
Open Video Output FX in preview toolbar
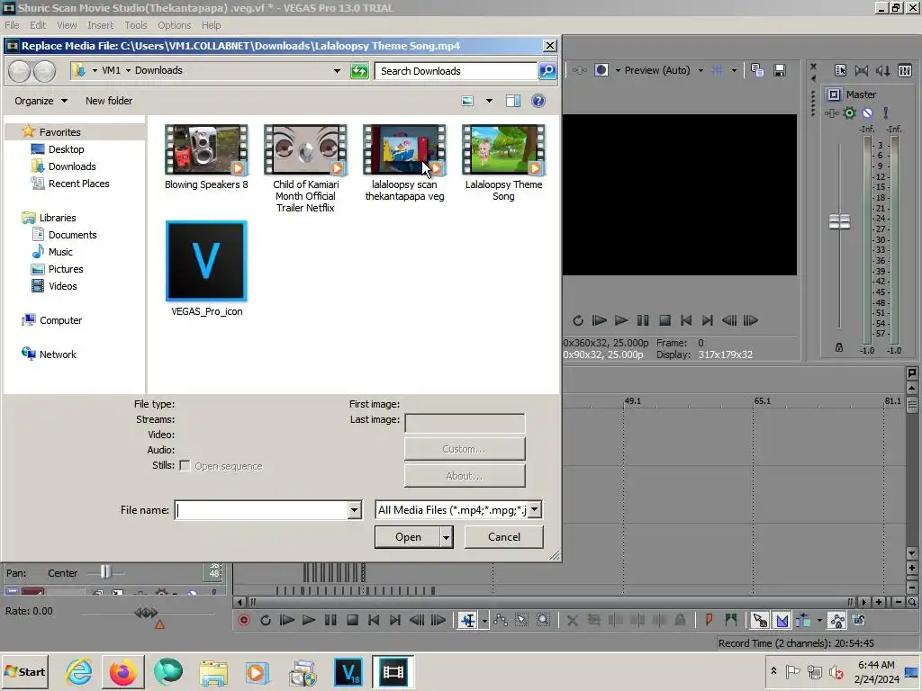579,70
